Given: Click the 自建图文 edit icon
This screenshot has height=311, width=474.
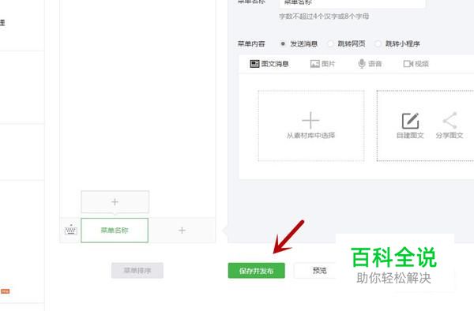Looking at the screenshot, I should (x=410, y=121).
